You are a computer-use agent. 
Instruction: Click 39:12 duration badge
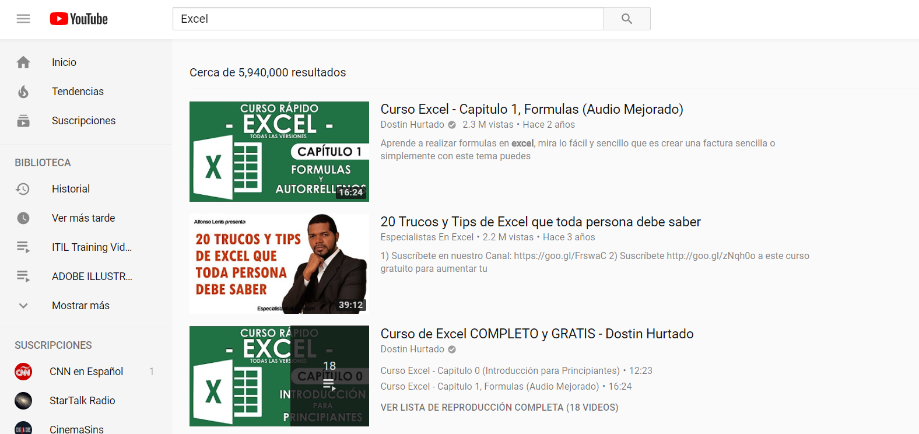point(351,305)
